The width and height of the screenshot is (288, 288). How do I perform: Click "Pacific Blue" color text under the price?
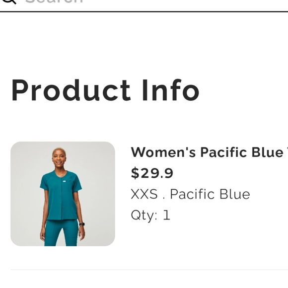(210, 194)
